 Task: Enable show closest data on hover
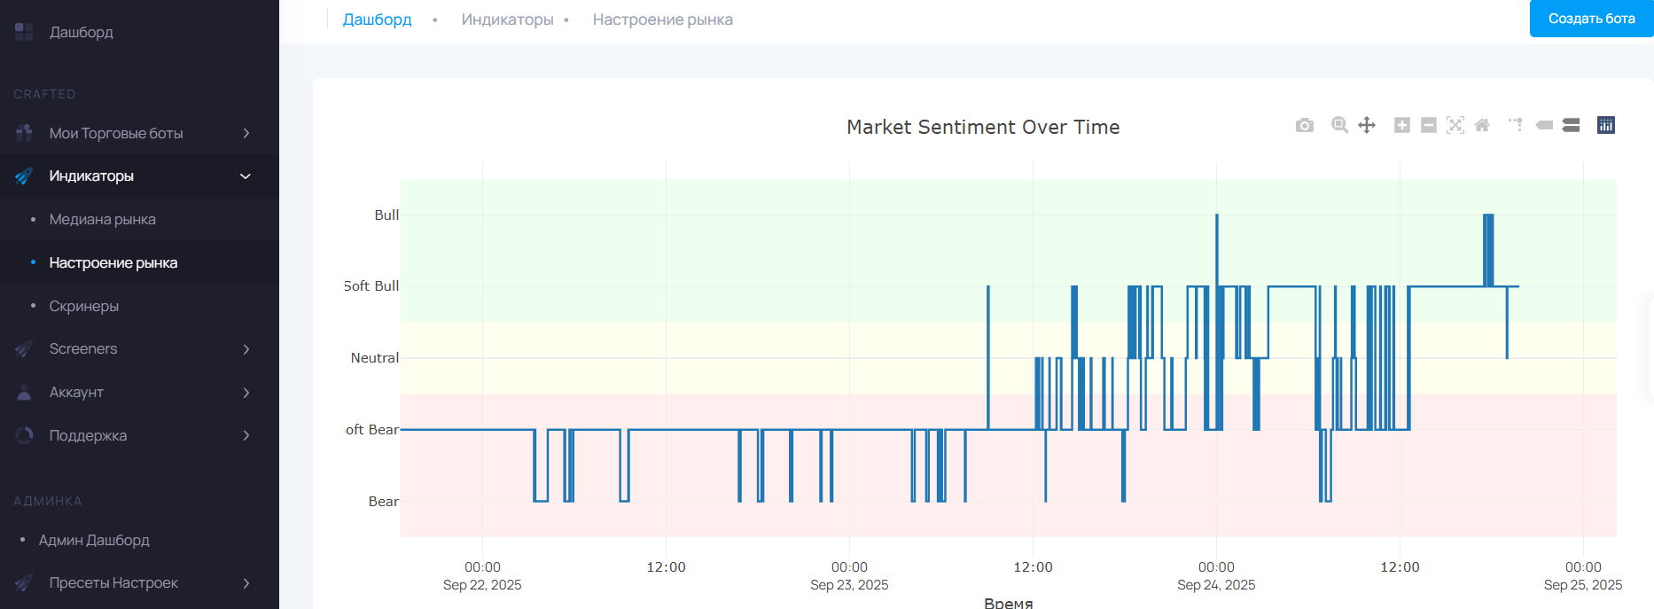pos(1544,126)
